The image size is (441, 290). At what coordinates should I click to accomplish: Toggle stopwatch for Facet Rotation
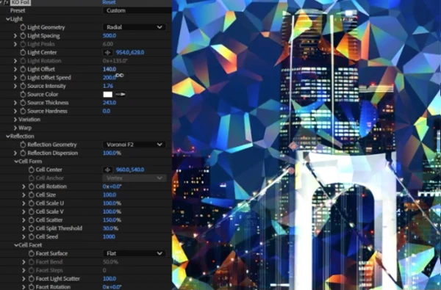tap(31, 287)
